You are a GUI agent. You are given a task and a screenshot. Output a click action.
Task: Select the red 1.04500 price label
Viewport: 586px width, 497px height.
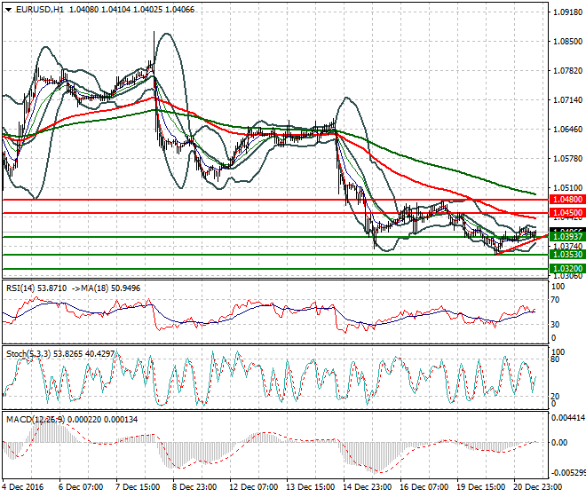pyautogui.click(x=566, y=213)
